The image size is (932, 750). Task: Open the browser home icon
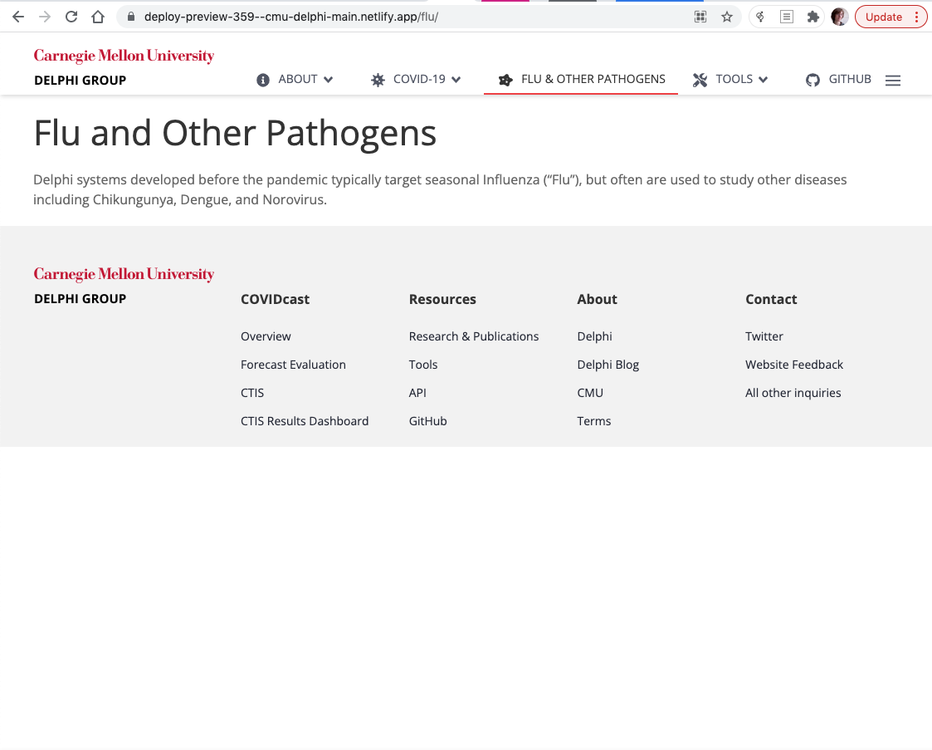98,17
